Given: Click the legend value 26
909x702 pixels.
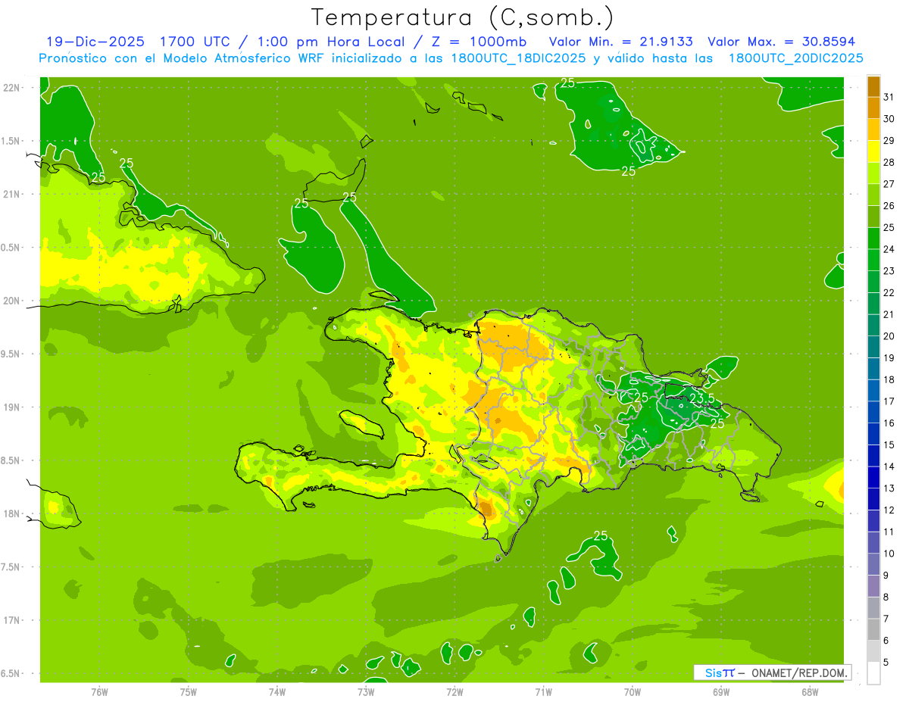Looking at the screenshot, I should pos(889,206).
